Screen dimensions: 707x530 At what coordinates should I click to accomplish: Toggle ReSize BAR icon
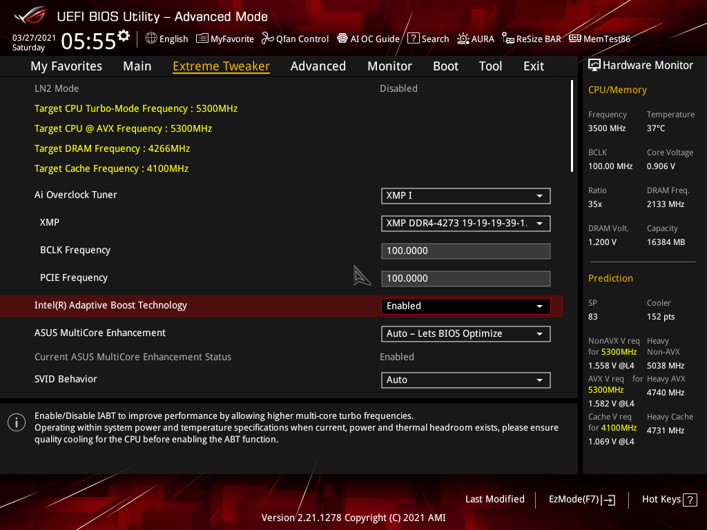point(508,39)
